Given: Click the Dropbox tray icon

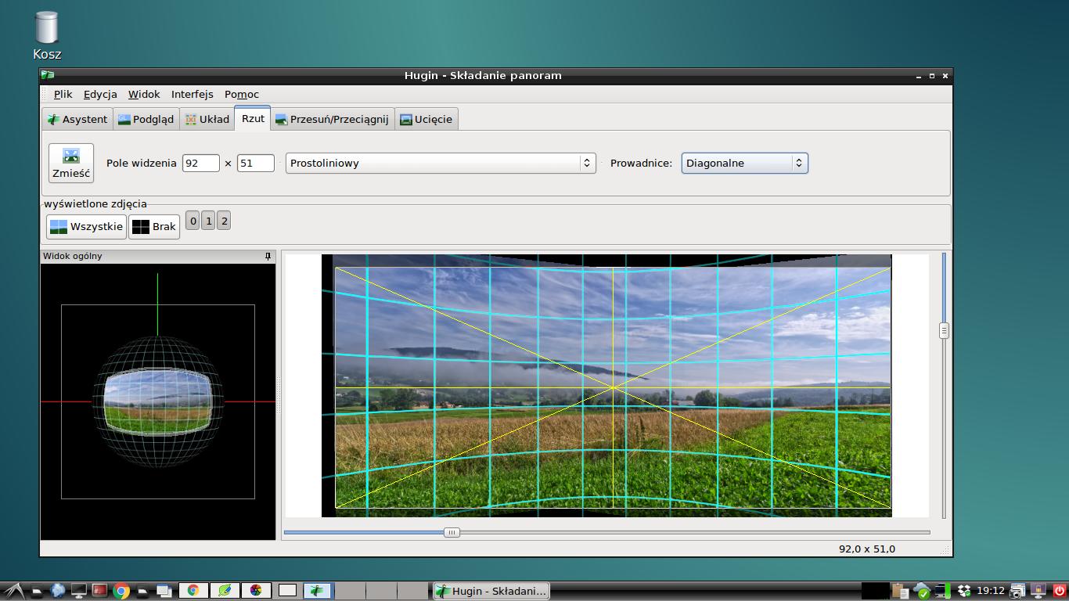Looking at the screenshot, I should [x=964, y=591].
